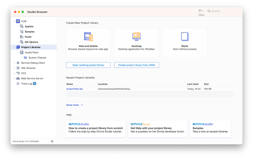Expand the Web Service Server node
This screenshot has width=253, height=158.
coord(14,78)
